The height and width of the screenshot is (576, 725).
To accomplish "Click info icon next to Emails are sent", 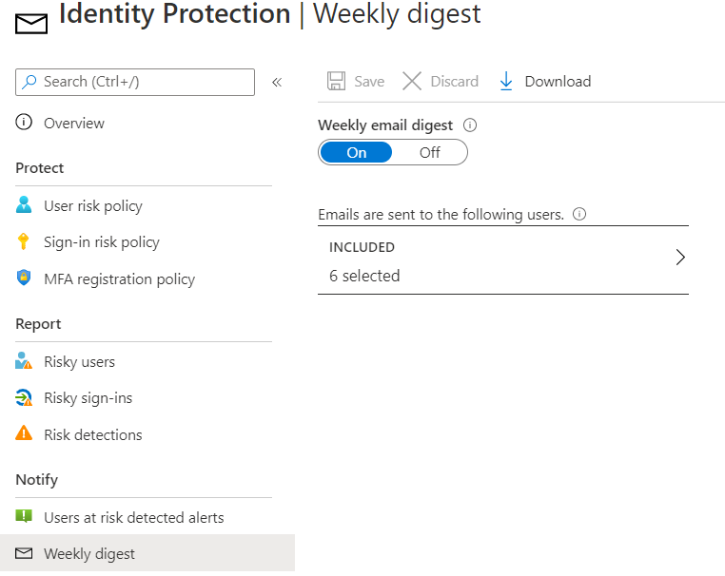I will point(579,214).
